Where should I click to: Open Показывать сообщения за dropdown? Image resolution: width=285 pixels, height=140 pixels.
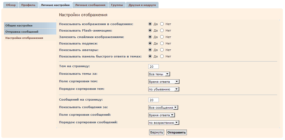point(163,108)
